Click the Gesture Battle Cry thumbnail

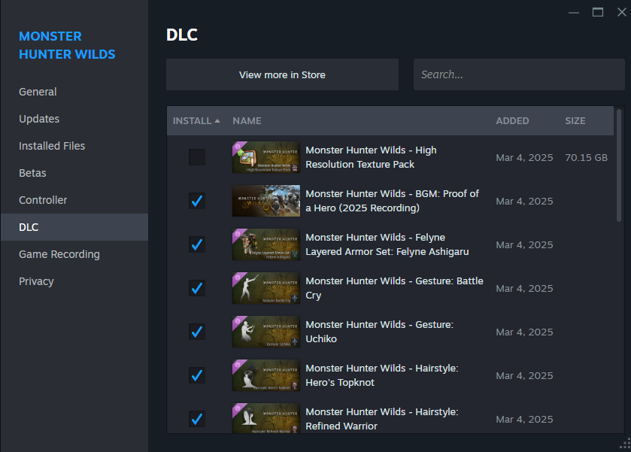[x=266, y=288]
